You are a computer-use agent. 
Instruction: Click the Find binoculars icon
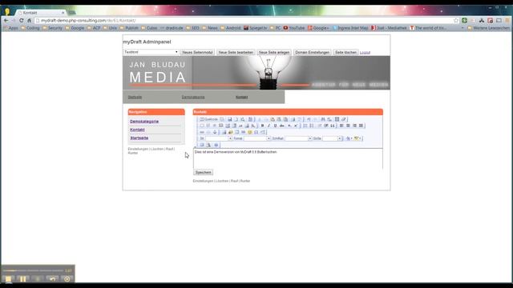tap(323, 119)
